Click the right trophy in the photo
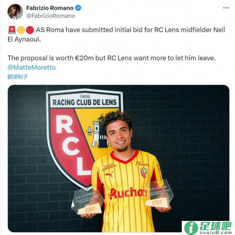 [158, 194]
